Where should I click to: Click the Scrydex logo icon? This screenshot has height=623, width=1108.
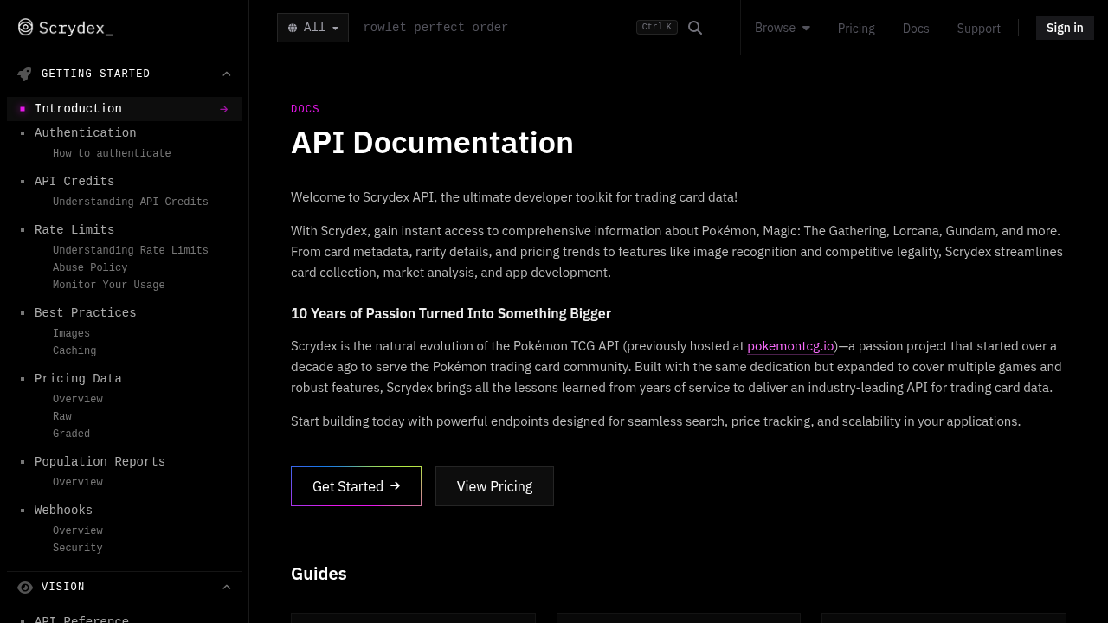tap(26, 27)
